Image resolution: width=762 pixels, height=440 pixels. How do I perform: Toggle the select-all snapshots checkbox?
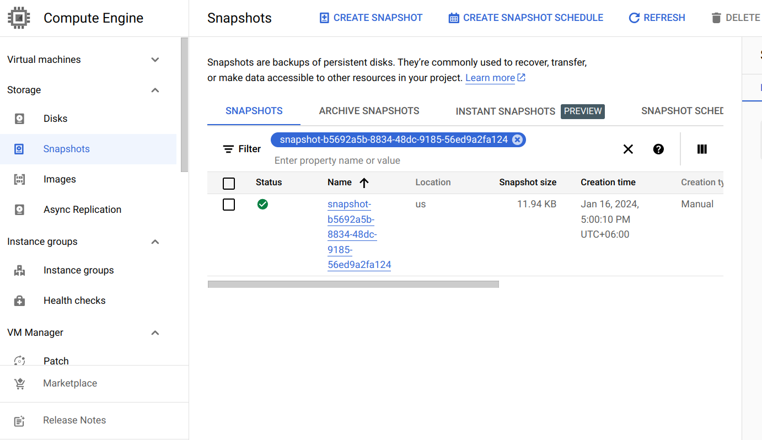229,183
